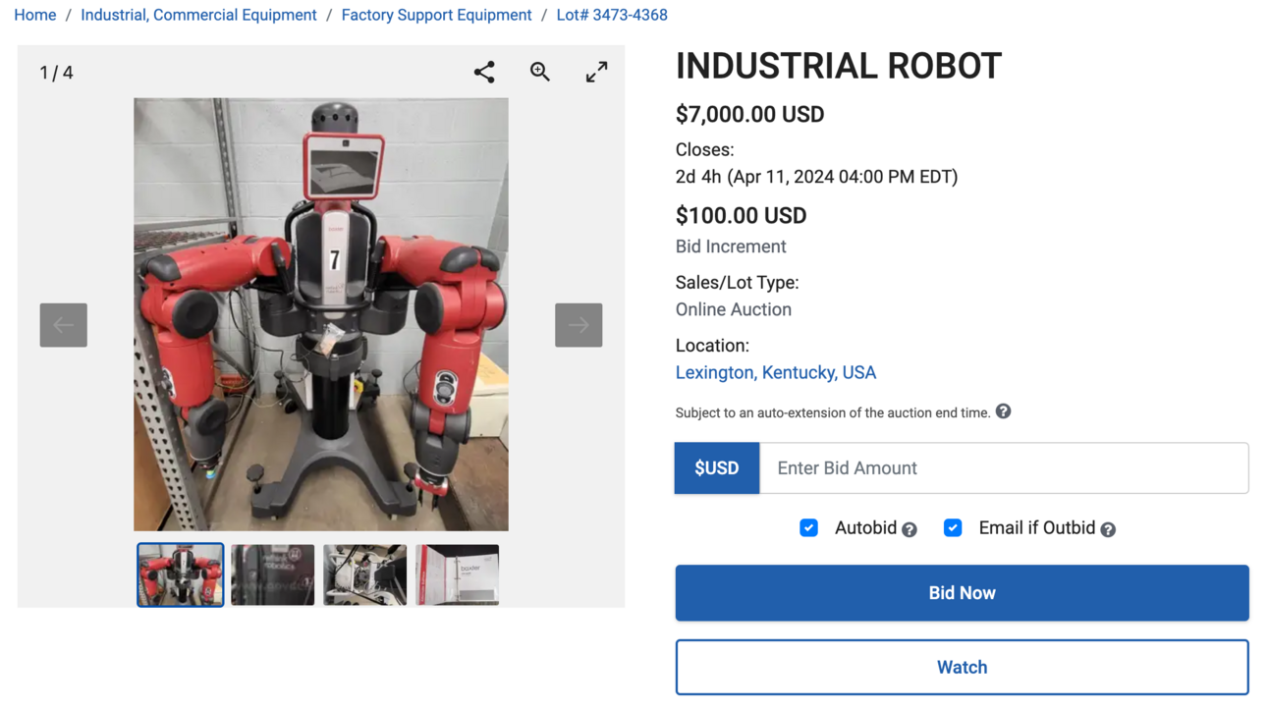Open the Email if Outbid help icon
This screenshot has height=710, width=1269.
tap(1108, 528)
